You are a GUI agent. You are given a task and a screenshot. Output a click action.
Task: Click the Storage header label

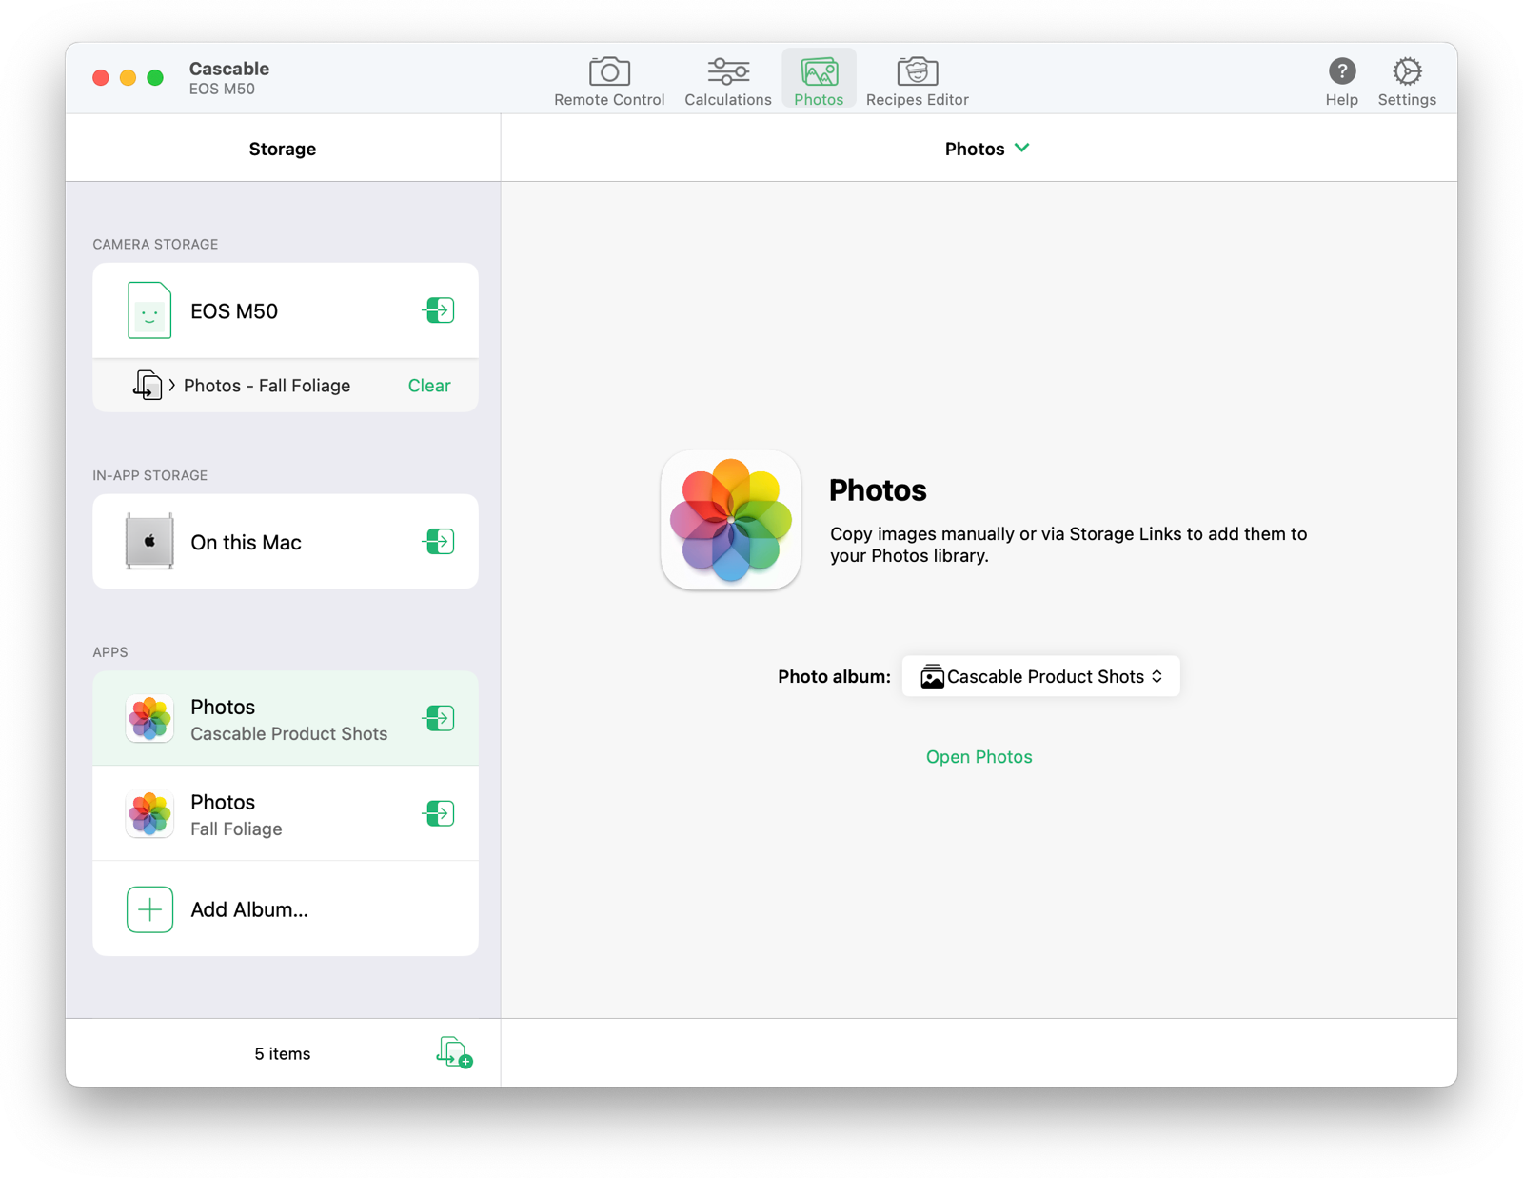pyautogui.click(x=283, y=149)
